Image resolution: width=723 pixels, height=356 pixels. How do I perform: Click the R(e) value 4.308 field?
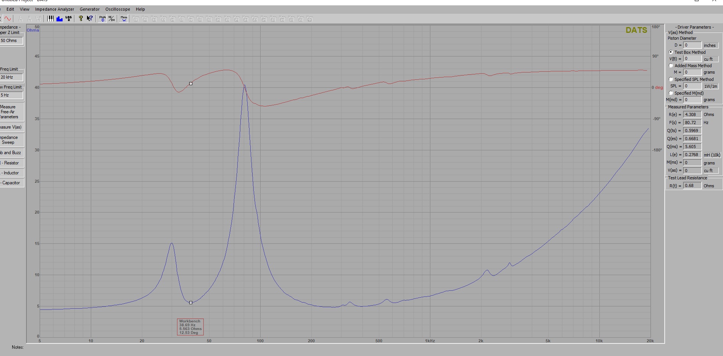coord(692,114)
